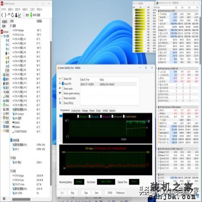202x202 pixels.
Task: Enable Stress system memory checkbox
Action: (x=63, y=93)
